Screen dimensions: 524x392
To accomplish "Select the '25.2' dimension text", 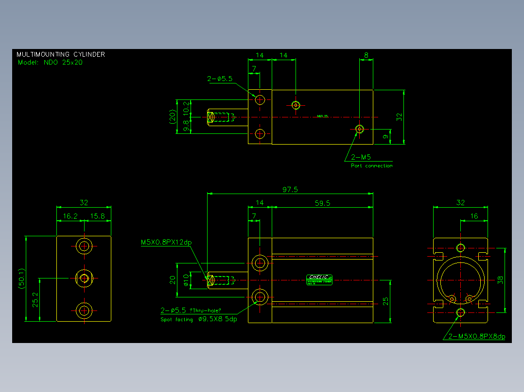I will (x=35, y=300).
